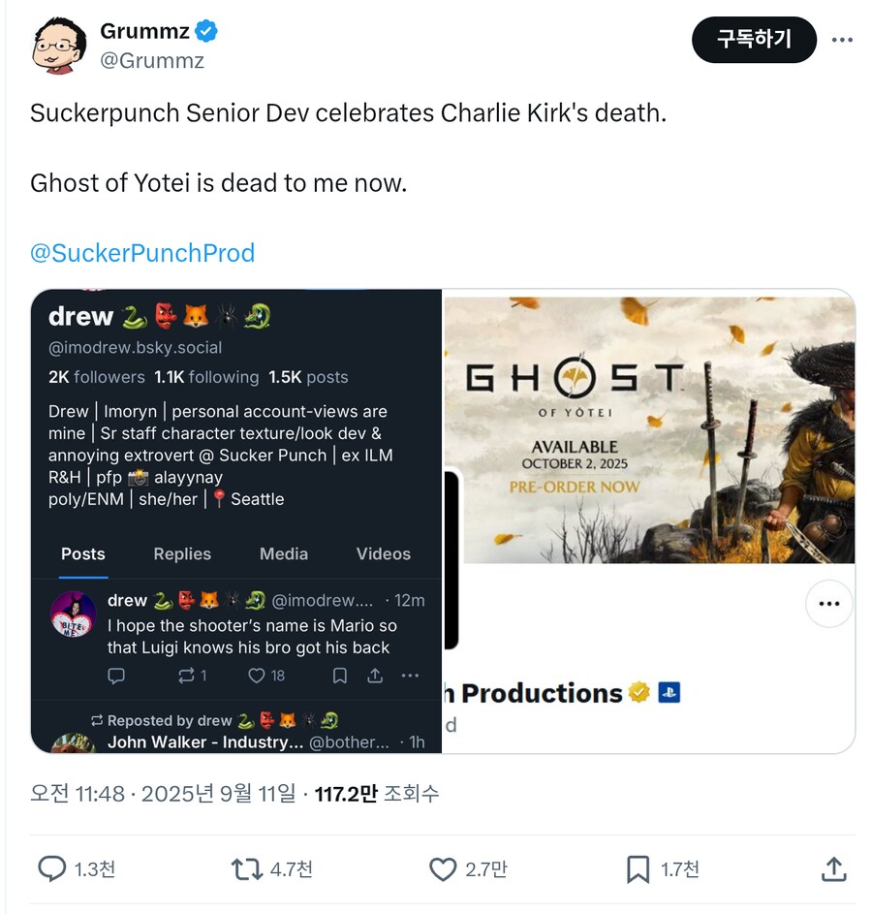Click the blue verified badge
872x914 pixels.
(x=206, y=32)
